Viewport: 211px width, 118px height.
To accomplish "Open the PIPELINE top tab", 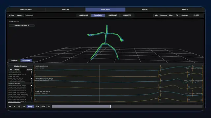I will [66, 10].
